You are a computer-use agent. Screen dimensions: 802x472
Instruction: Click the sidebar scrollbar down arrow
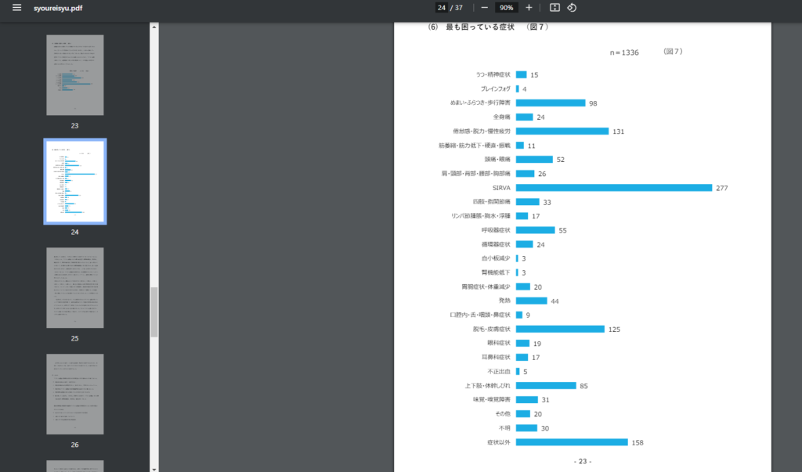coord(154,467)
